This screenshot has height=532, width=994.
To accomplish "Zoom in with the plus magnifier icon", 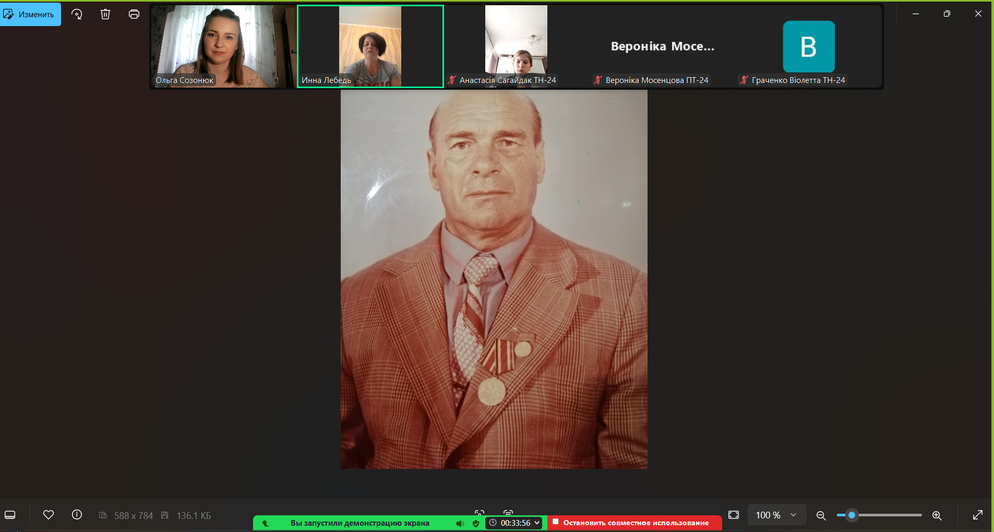I will (x=937, y=515).
